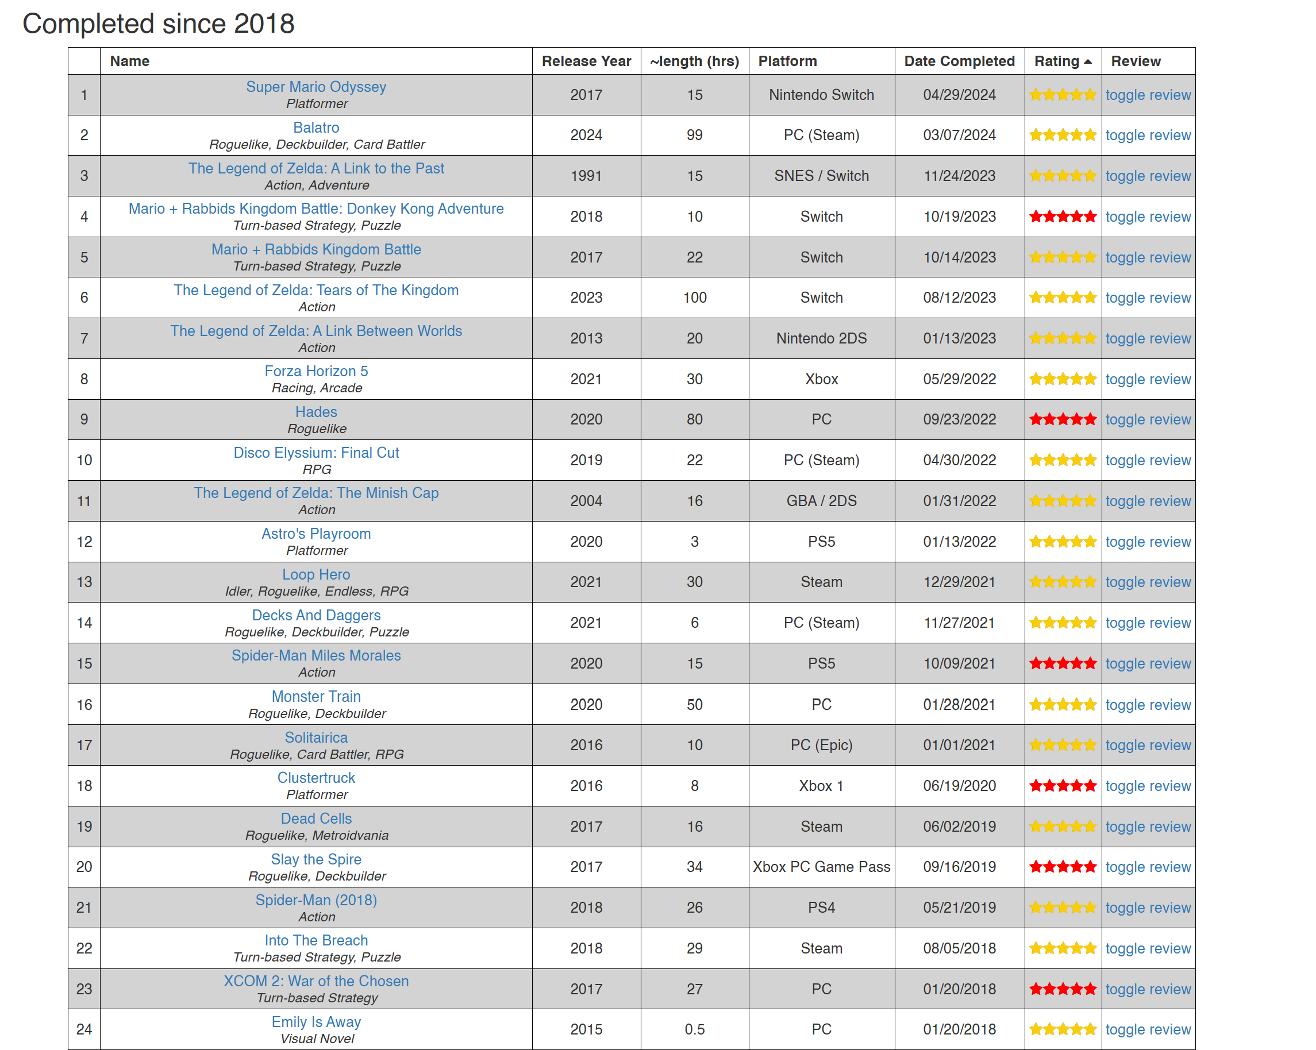The image size is (1316, 1050).
Task: Click red stars in Slay the Spire row
Action: tap(1062, 866)
